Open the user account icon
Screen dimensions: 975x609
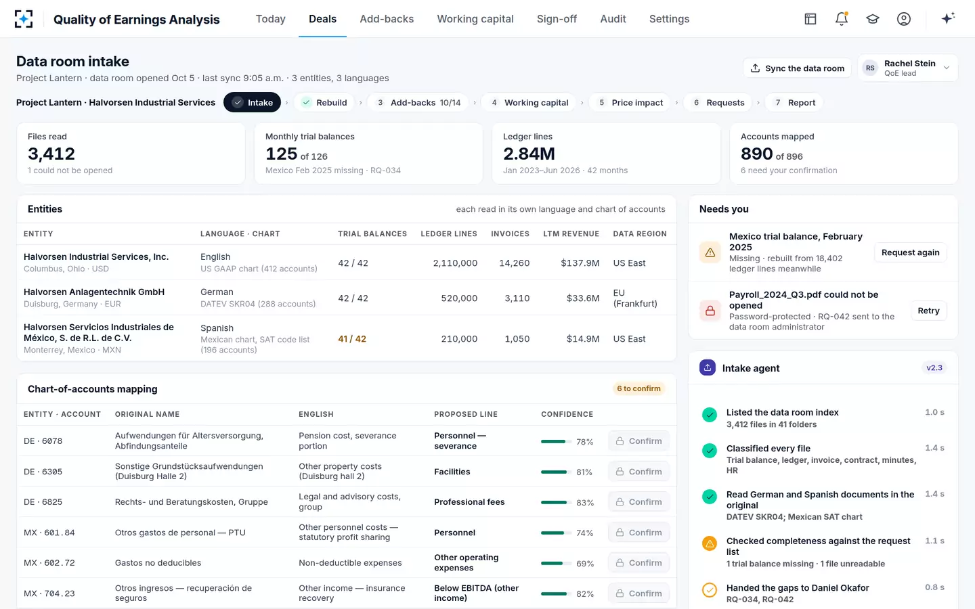[904, 19]
